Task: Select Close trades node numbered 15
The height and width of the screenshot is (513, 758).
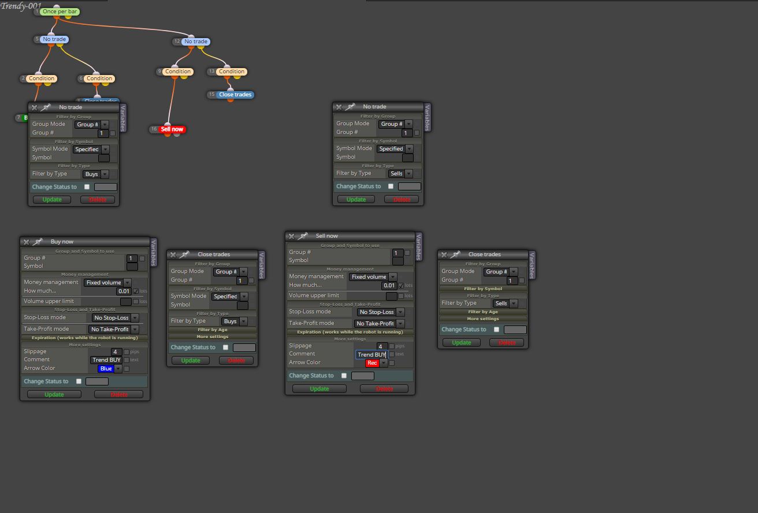Action: [x=235, y=95]
